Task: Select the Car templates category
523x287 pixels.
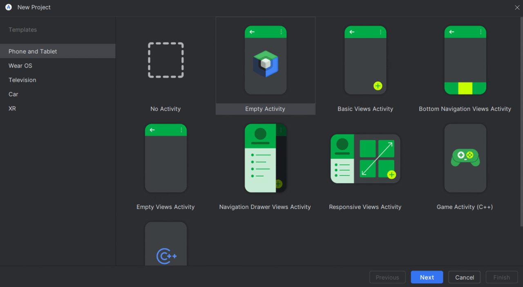Action: pos(13,94)
